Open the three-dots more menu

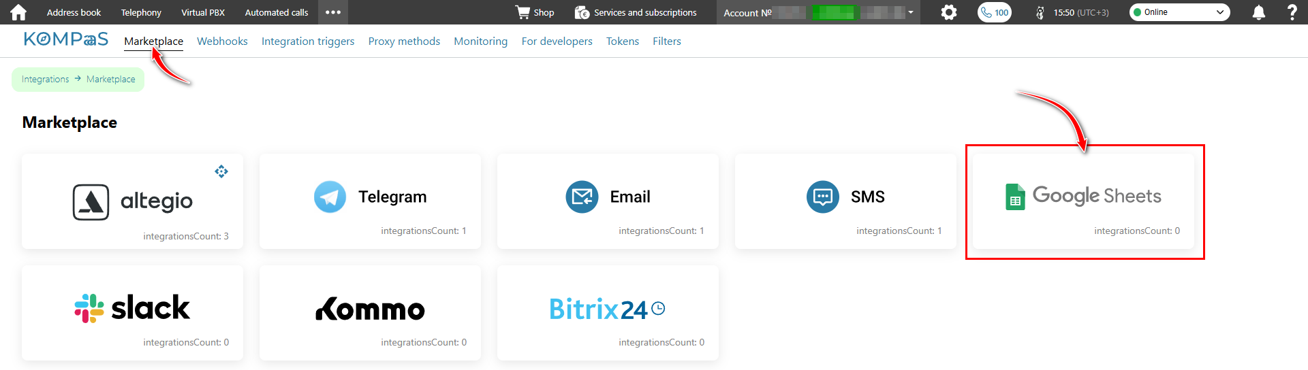(x=333, y=12)
